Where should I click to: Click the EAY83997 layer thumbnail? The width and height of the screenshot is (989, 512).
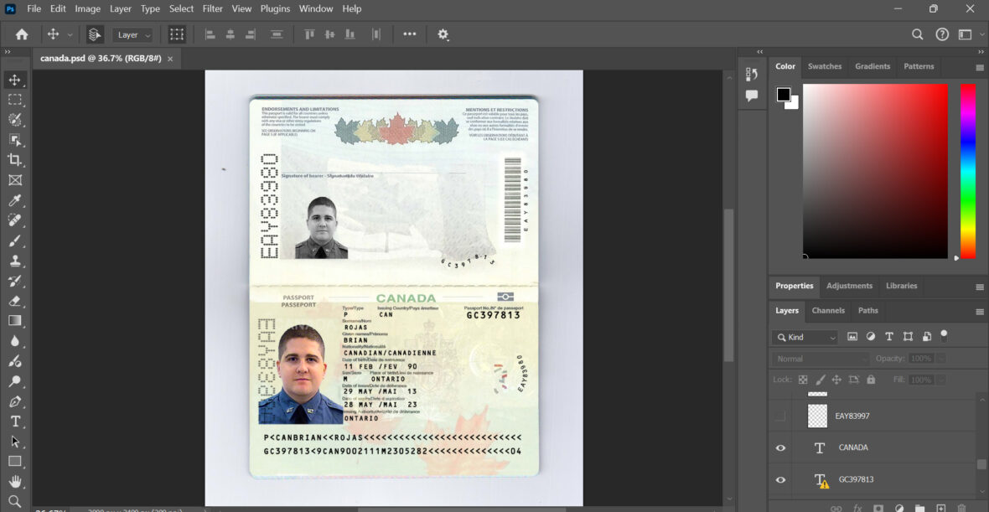pos(817,416)
